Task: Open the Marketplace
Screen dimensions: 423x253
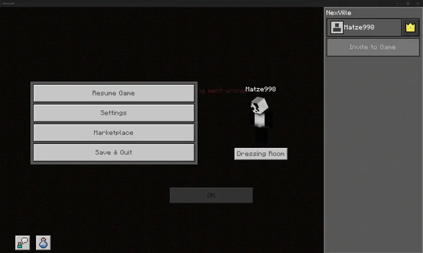Action: coord(114,133)
